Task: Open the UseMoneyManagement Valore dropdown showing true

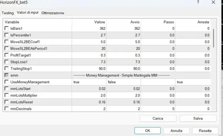Action: [89, 82]
